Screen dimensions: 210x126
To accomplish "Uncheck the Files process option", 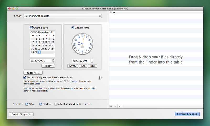I will click(27, 104).
